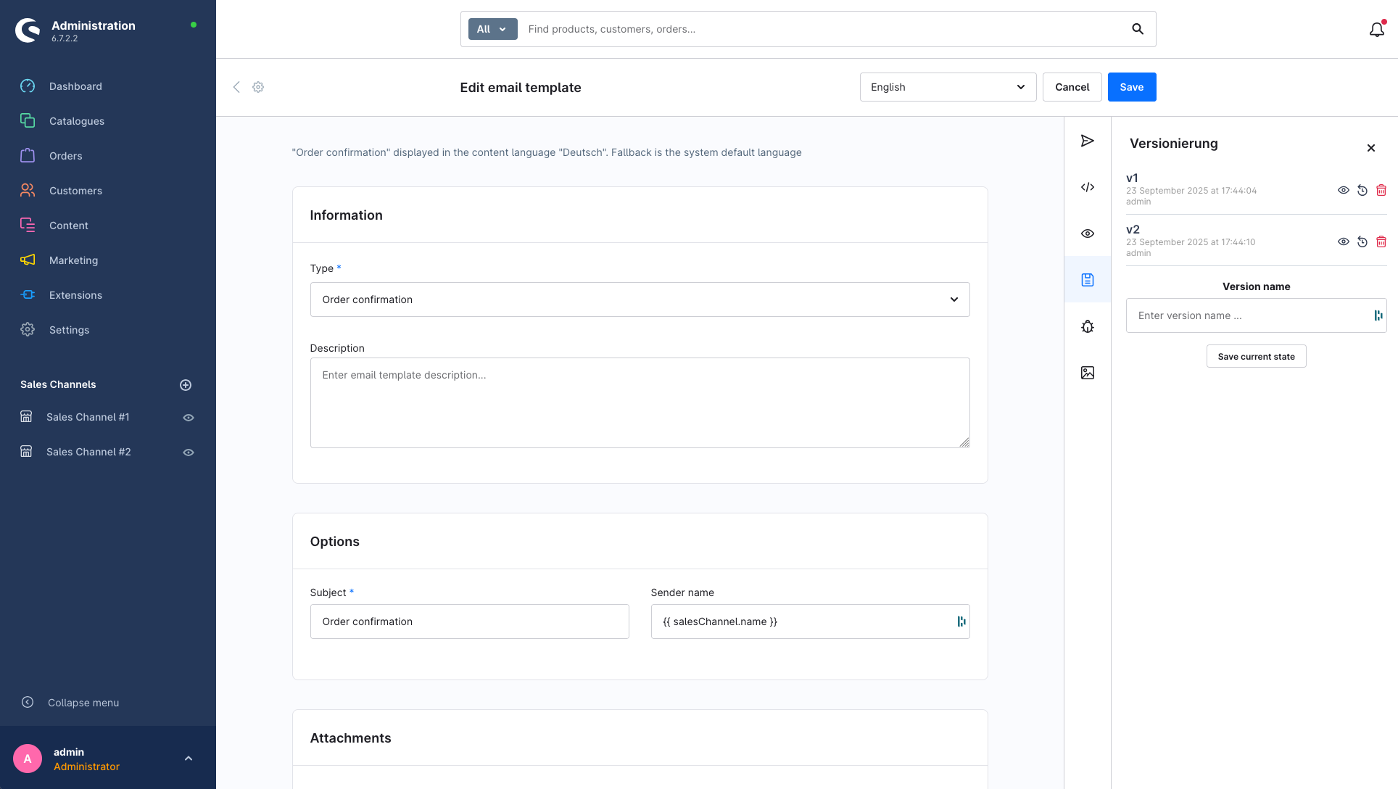
Task: Click the restore icon for version v1
Action: (1362, 190)
